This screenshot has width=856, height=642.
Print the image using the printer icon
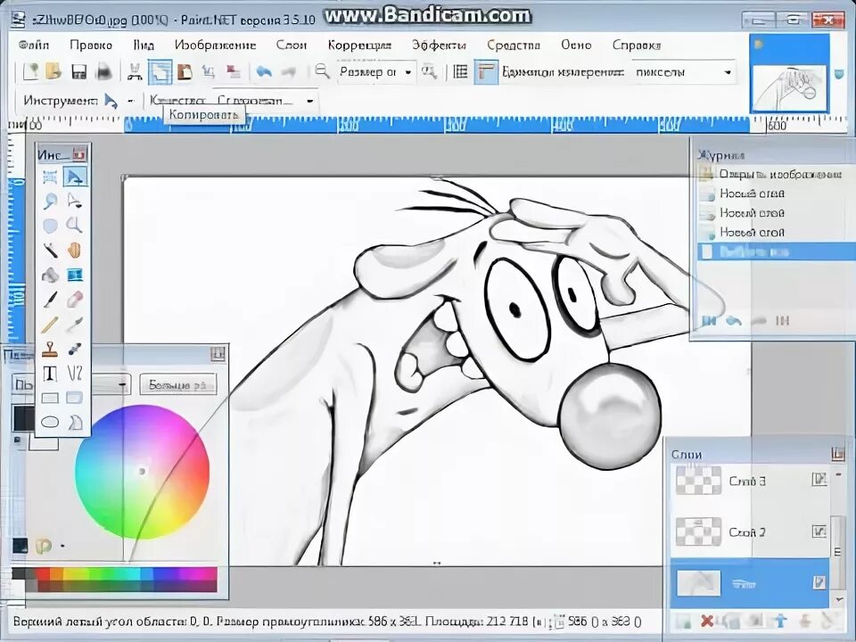(104, 71)
